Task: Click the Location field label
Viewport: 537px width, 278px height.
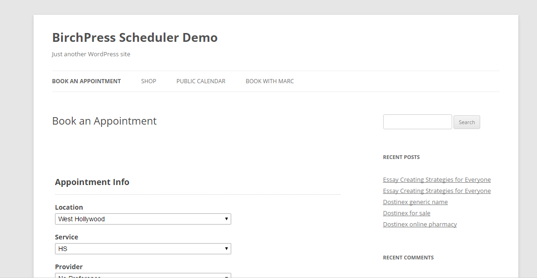Action: tap(69, 207)
